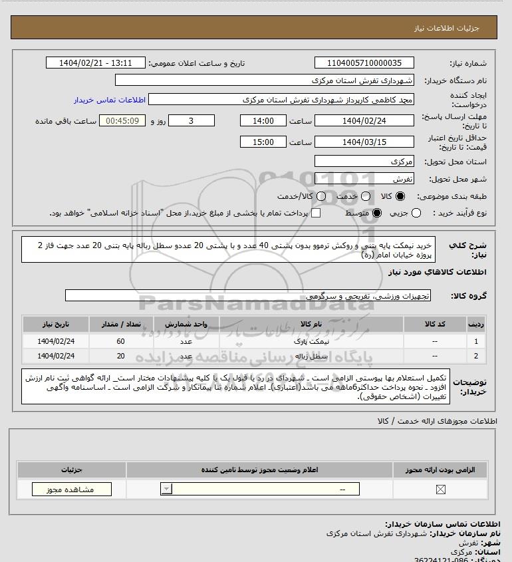Click the price validity time 15:00 field
This screenshot has height=562, width=512.
pos(263,142)
